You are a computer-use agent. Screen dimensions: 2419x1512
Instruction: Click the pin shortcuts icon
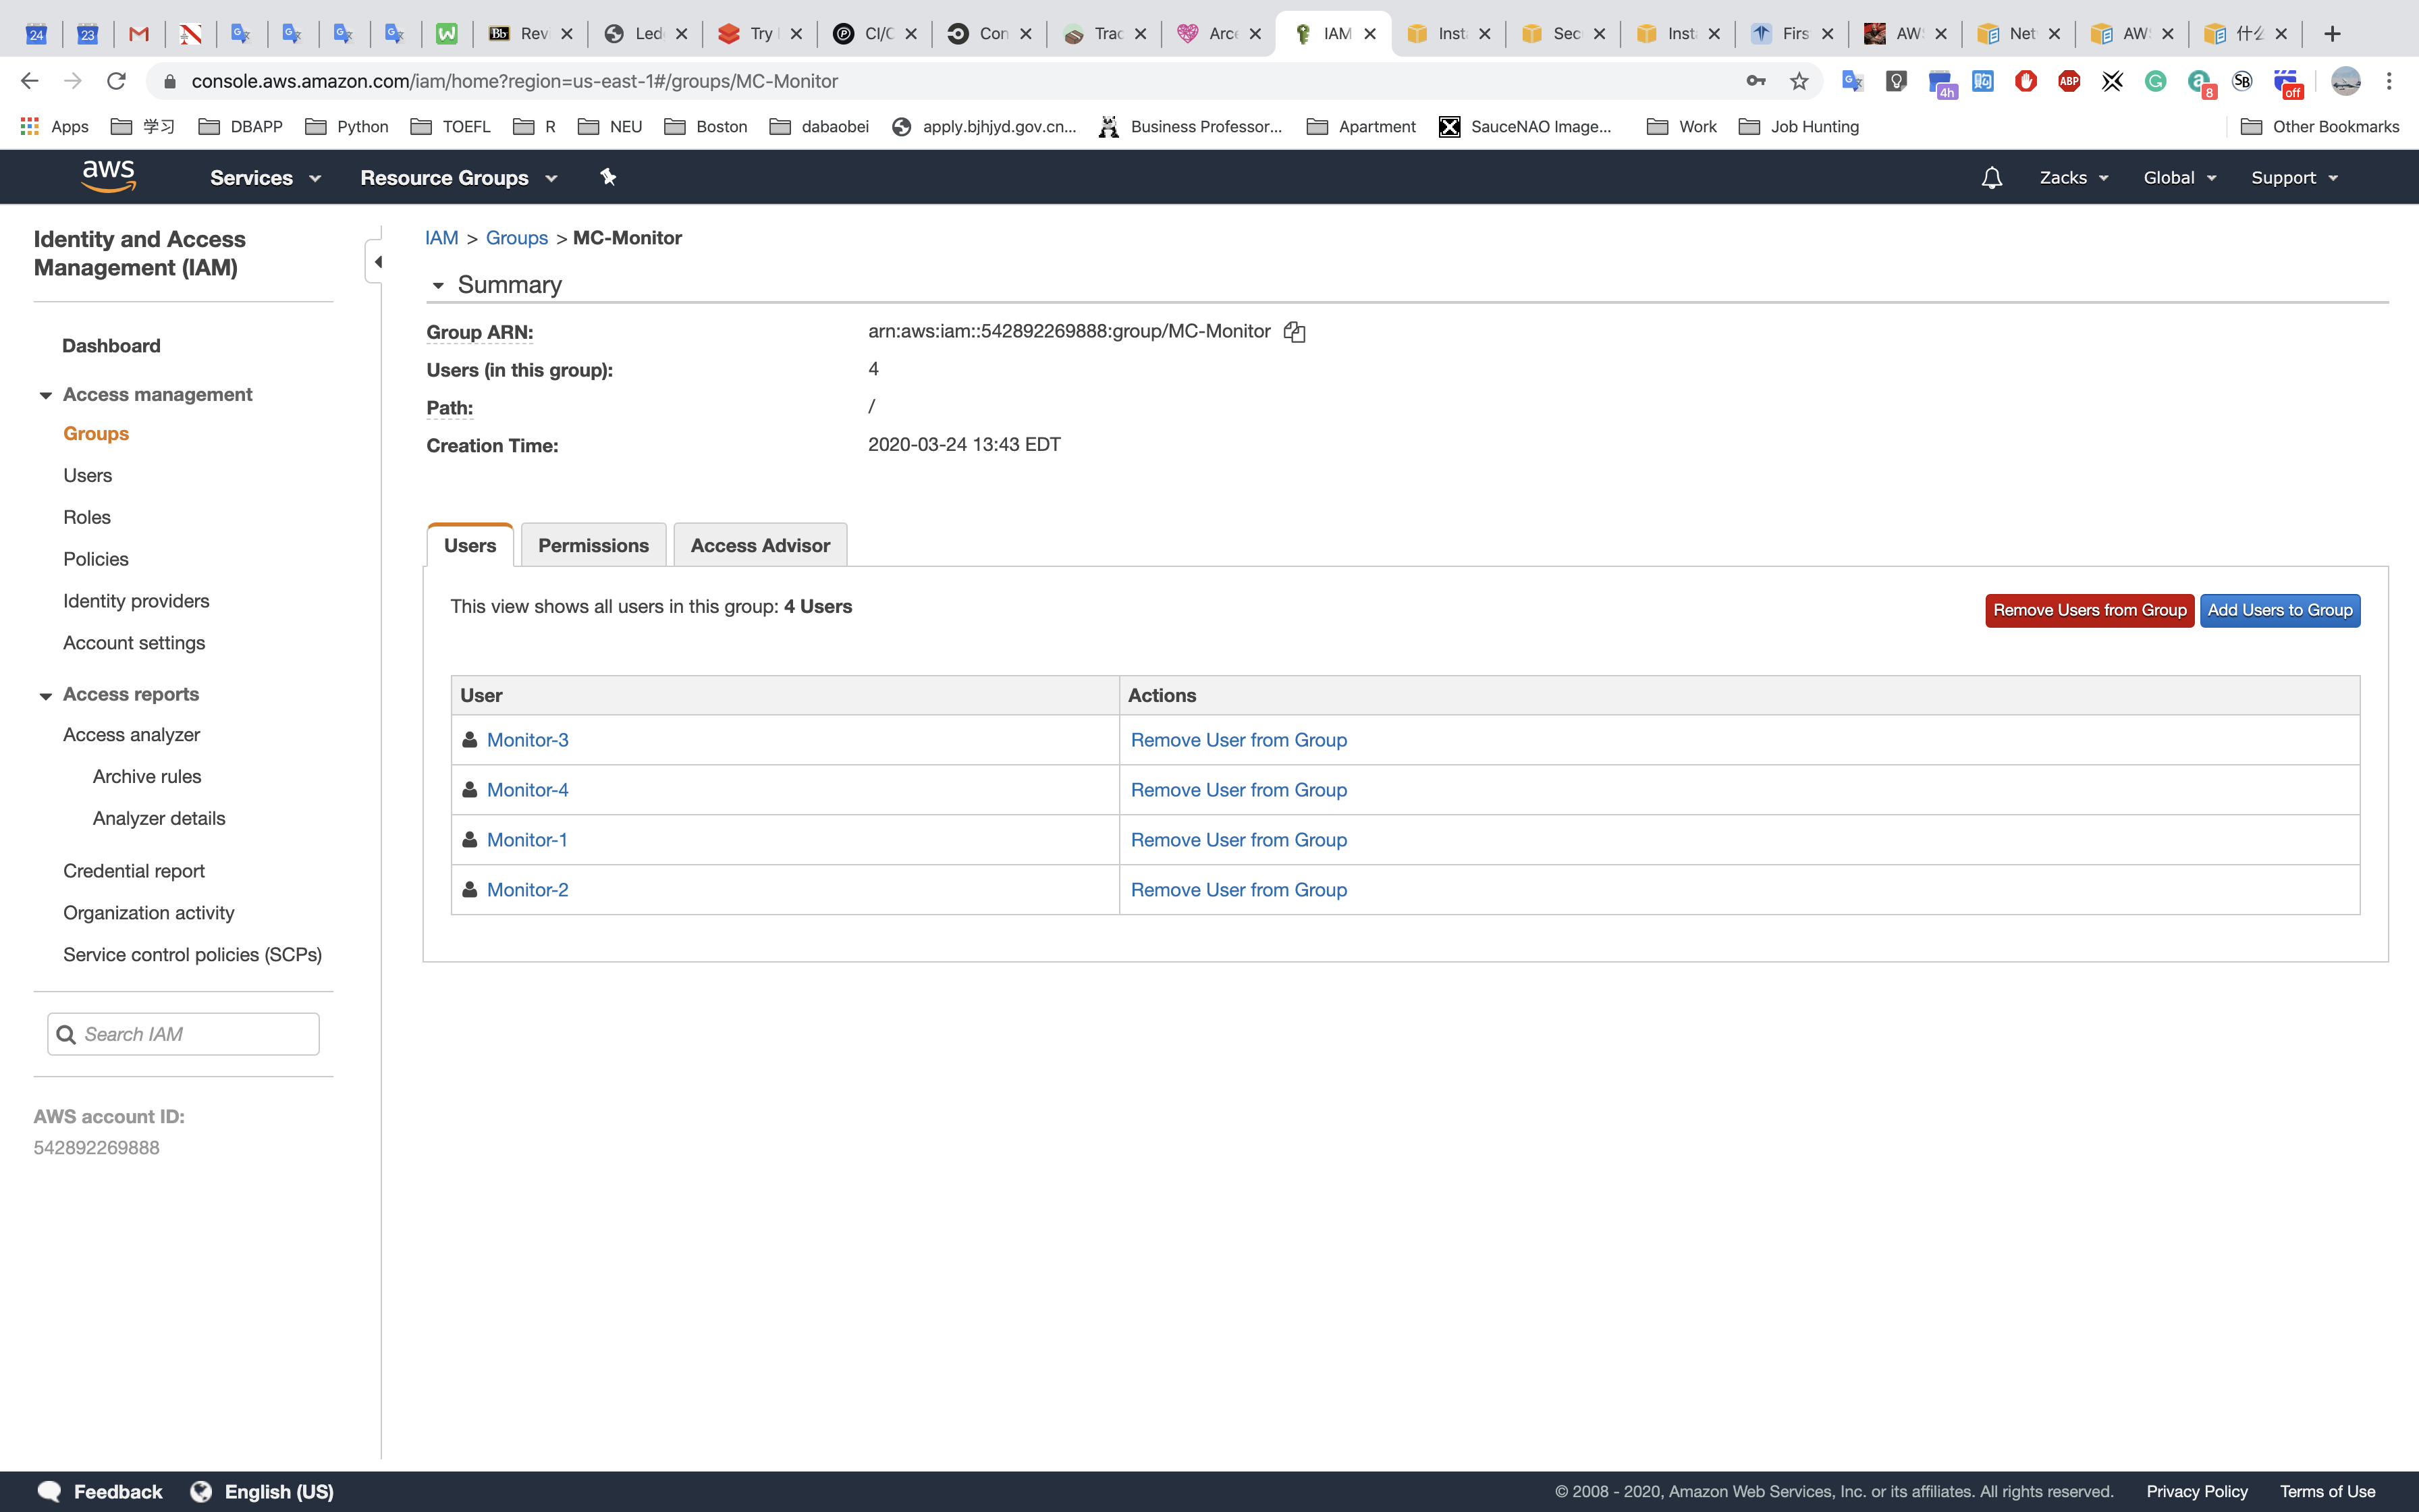607,177
